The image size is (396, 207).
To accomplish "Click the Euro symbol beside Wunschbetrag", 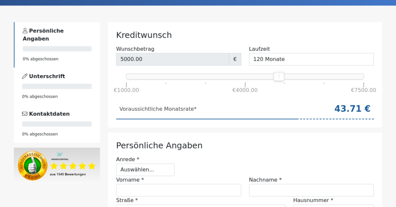I will point(235,59).
